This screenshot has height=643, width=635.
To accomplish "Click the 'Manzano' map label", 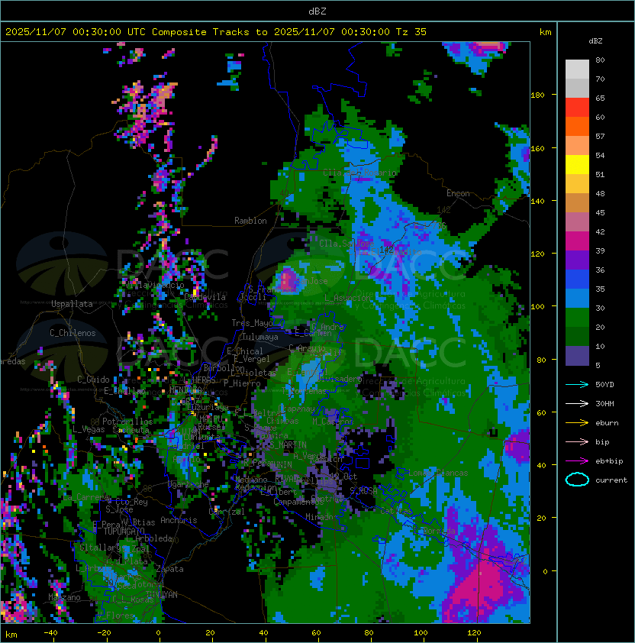I will click(64, 597).
